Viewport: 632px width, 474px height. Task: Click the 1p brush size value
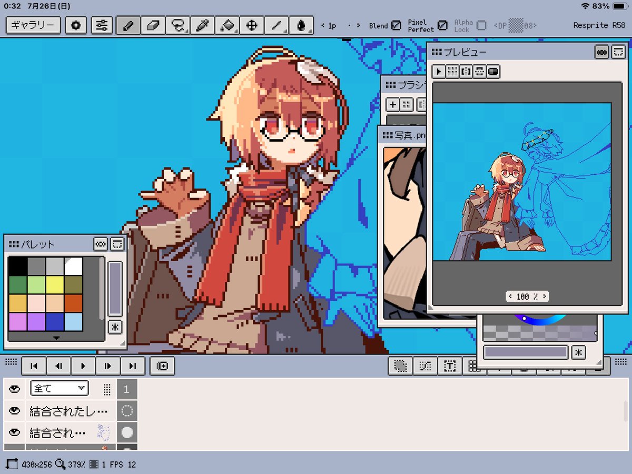click(332, 25)
